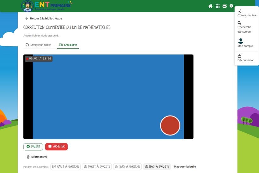Stop the recording with ARRÊTER button
This screenshot has height=173, width=259.
pyautogui.click(x=56, y=147)
